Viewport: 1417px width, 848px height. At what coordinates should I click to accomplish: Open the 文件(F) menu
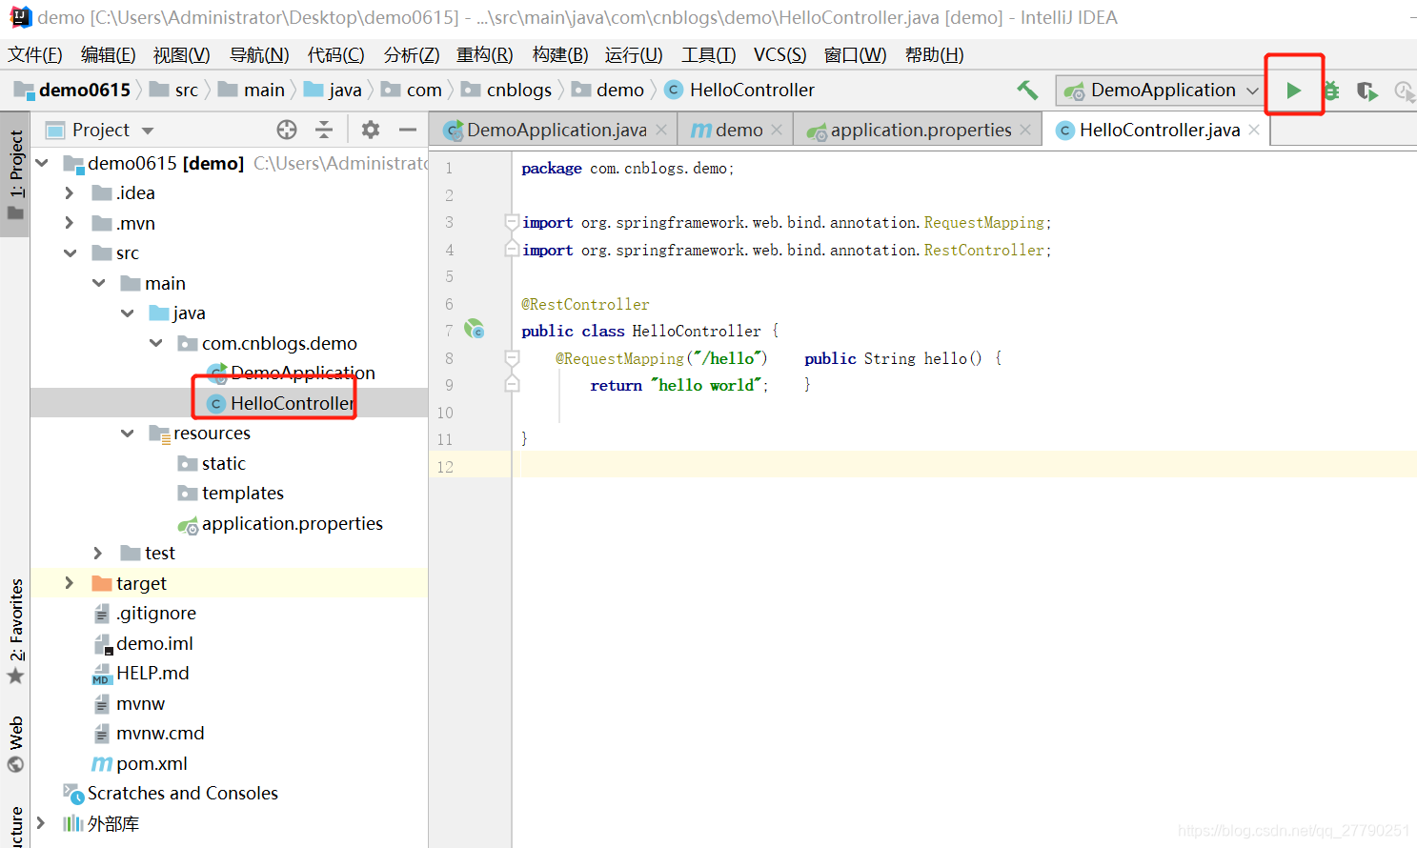click(x=35, y=55)
